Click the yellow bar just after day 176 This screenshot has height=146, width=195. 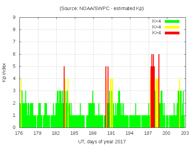[x=21, y=103]
